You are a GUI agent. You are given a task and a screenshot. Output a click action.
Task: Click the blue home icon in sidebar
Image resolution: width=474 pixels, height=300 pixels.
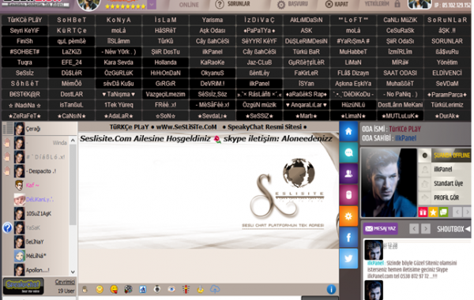(x=348, y=131)
